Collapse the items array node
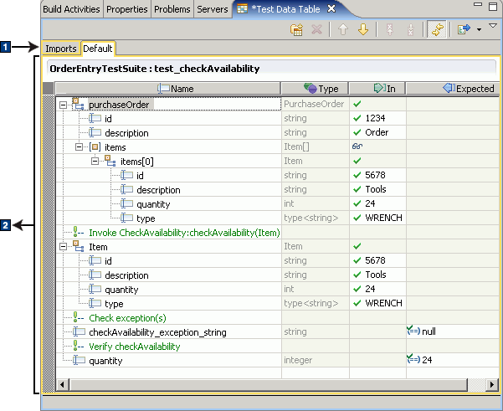 click(79, 147)
